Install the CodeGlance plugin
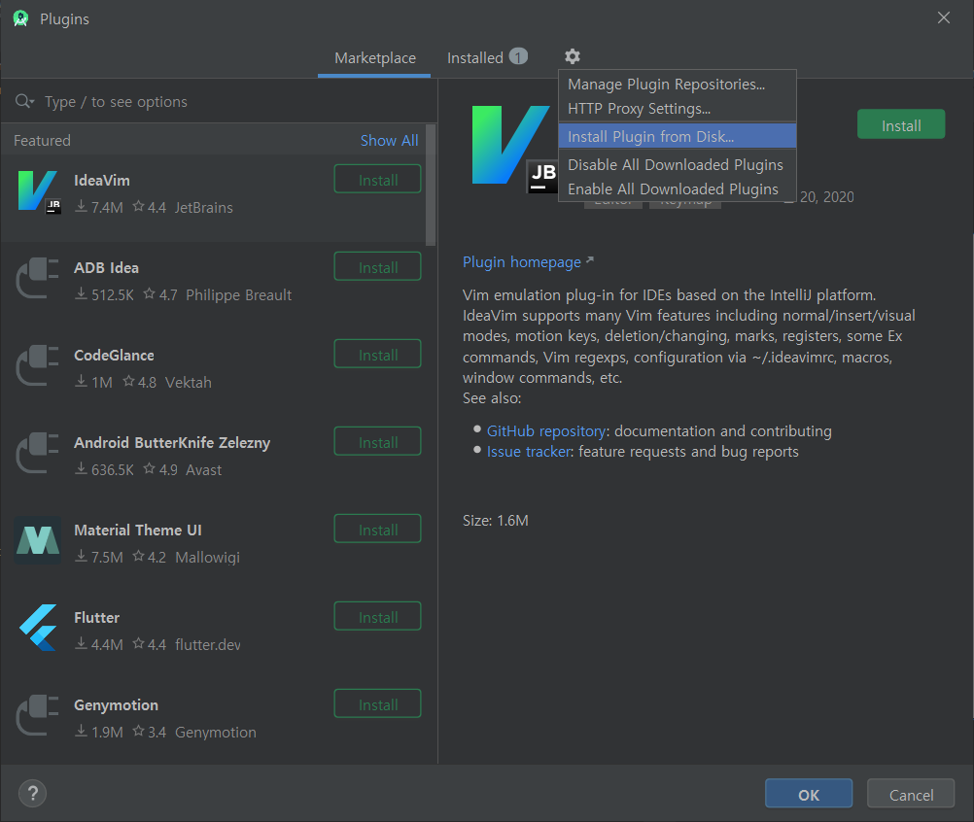974x822 pixels. click(x=378, y=355)
